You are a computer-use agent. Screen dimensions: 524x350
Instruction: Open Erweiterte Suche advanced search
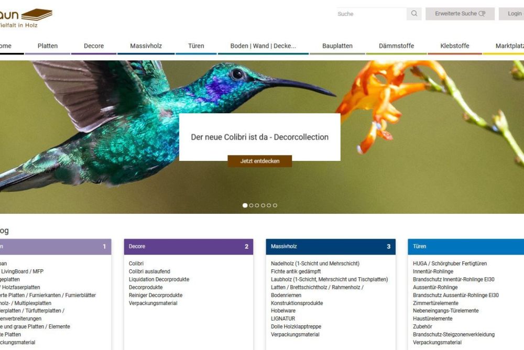click(460, 14)
